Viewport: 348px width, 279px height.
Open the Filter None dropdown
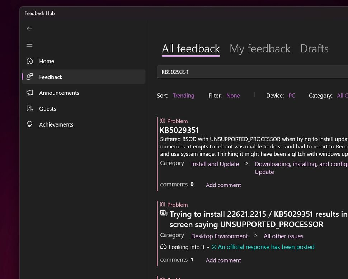pos(233,96)
